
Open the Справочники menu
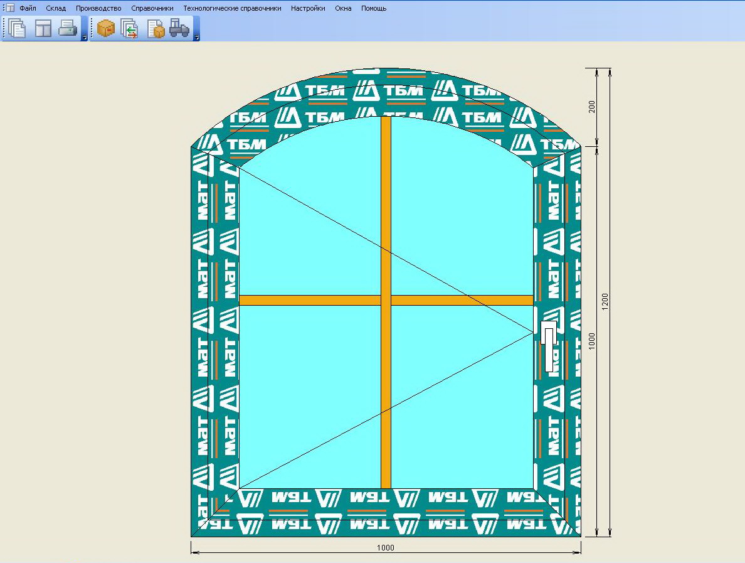[152, 8]
